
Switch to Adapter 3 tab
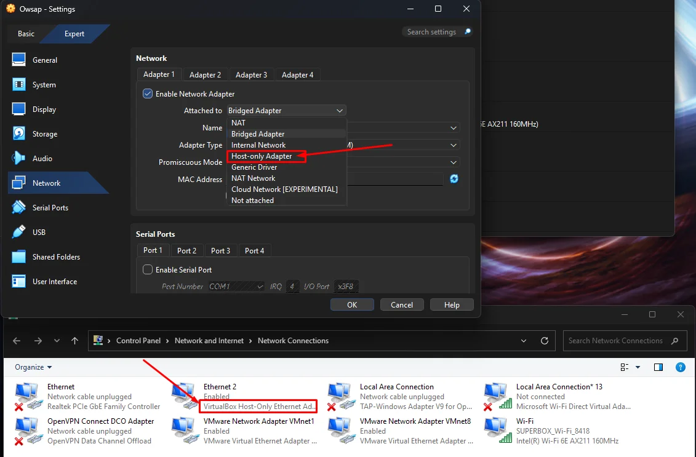[x=251, y=75]
